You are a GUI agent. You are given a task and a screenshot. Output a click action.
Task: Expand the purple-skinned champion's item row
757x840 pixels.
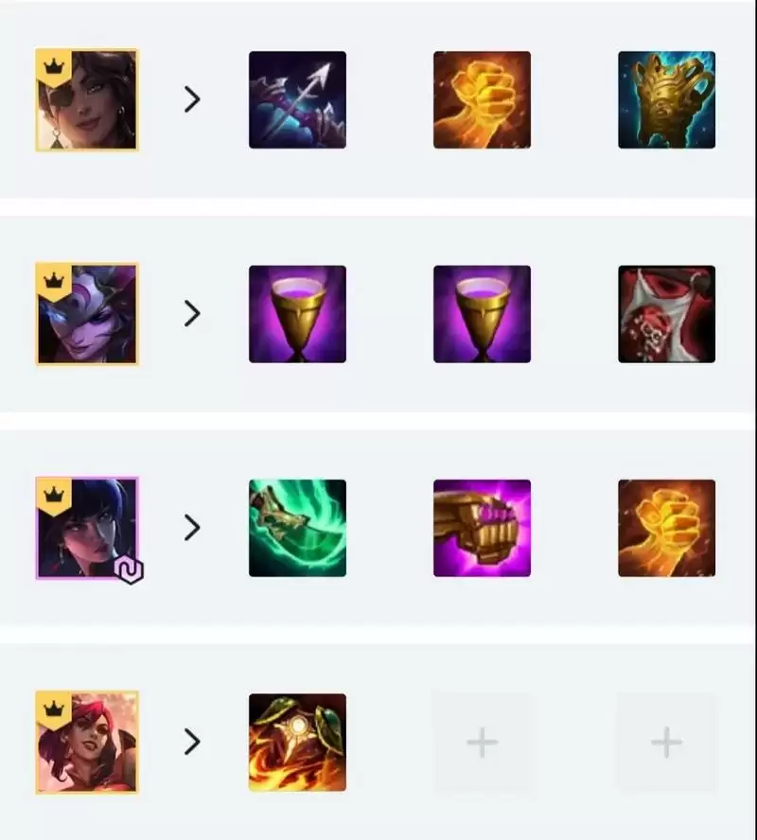pyautogui.click(x=192, y=314)
